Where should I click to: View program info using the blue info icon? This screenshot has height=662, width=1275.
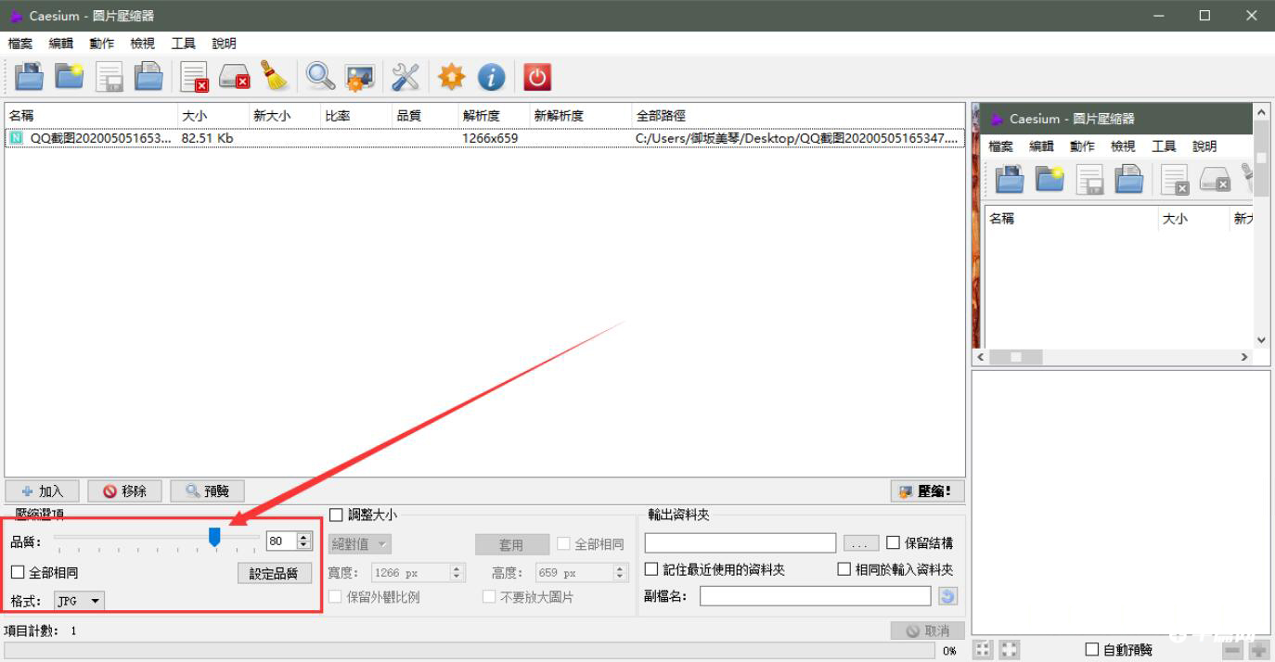click(492, 77)
